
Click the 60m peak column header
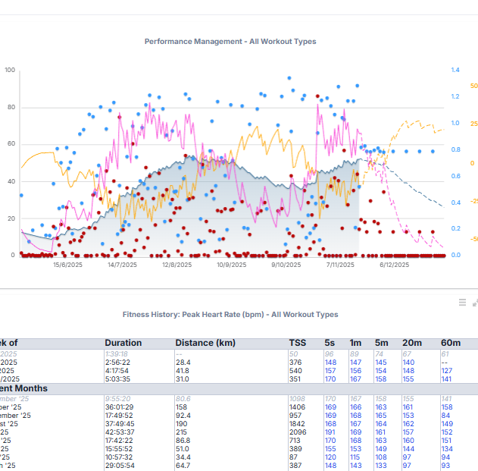451,343
